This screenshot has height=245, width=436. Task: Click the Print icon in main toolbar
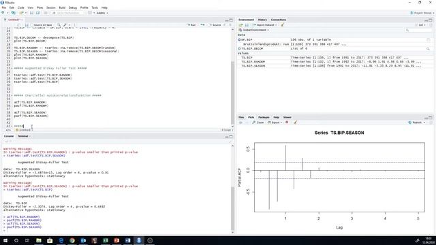coord(46,13)
